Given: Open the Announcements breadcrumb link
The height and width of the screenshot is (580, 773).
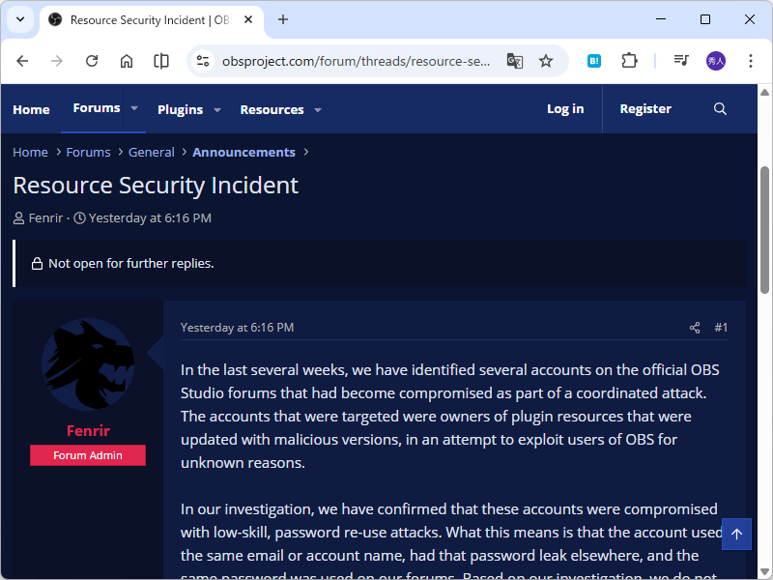Looking at the screenshot, I should (x=243, y=152).
